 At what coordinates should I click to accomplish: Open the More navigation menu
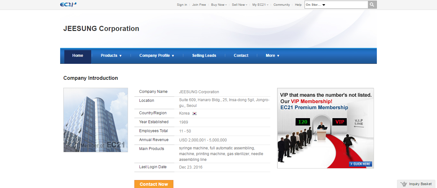click(x=272, y=56)
